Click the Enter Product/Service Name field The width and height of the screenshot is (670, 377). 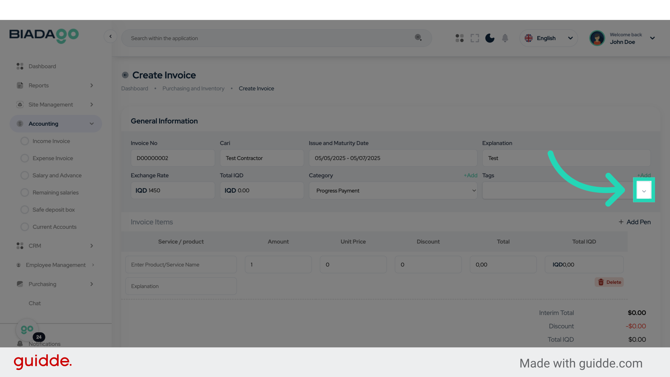coord(181,265)
